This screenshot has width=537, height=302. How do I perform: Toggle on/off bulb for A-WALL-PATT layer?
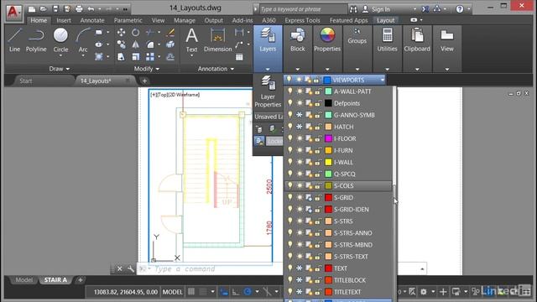(290, 91)
